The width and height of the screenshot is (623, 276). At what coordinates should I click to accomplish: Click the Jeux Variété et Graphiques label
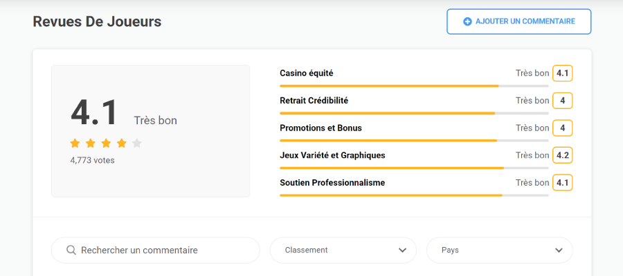pyautogui.click(x=332, y=155)
